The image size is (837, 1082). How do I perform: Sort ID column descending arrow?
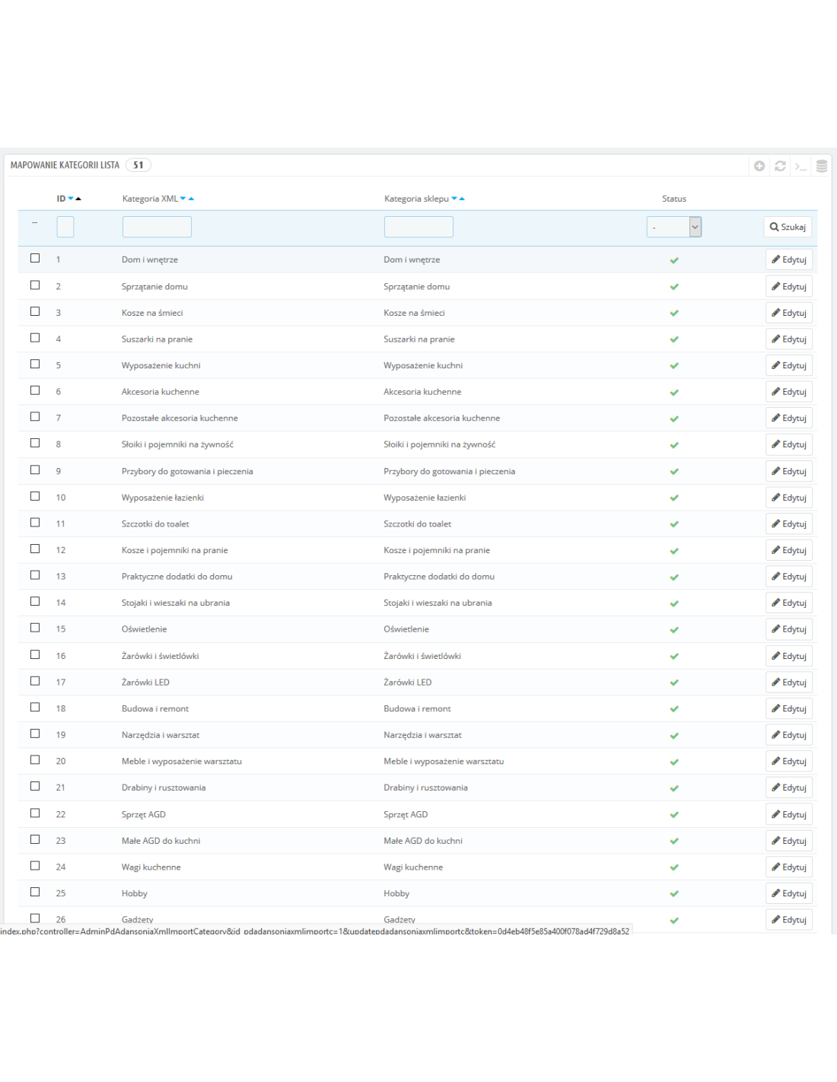tap(71, 199)
